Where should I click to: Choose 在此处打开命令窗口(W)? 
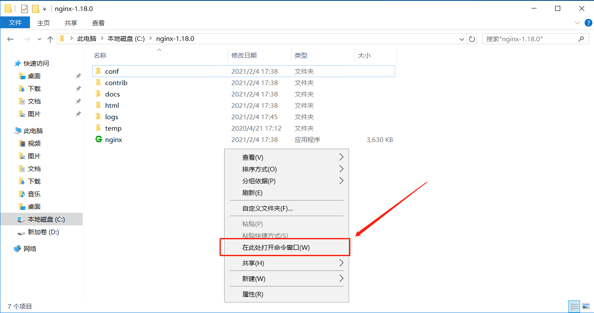[x=287, y=247]
